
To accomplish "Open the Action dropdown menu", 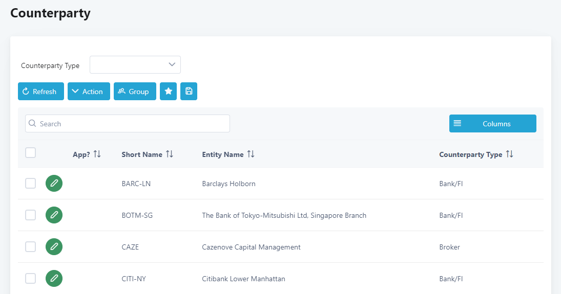I will (89, 92).
